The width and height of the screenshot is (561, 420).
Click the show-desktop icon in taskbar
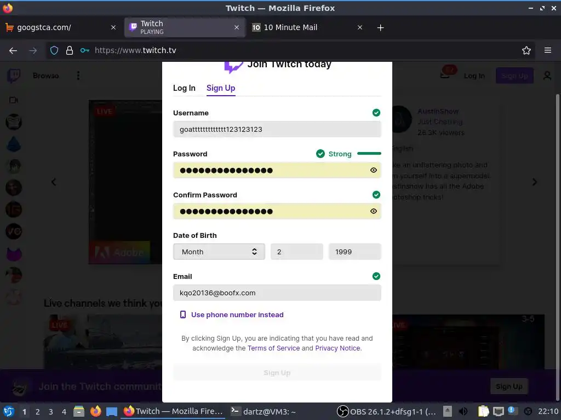tap(112, 411)
